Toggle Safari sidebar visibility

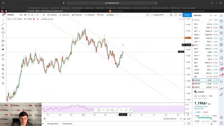[x=3, y=3]
